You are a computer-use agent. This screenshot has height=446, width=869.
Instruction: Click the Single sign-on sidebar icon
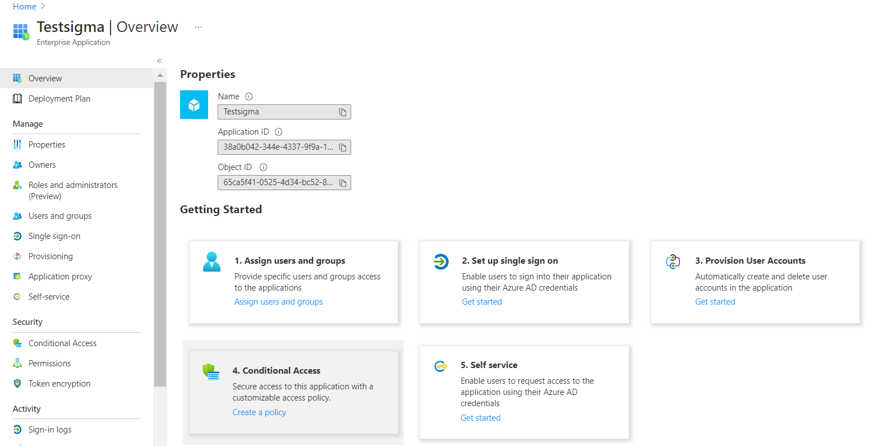(17, 236)
